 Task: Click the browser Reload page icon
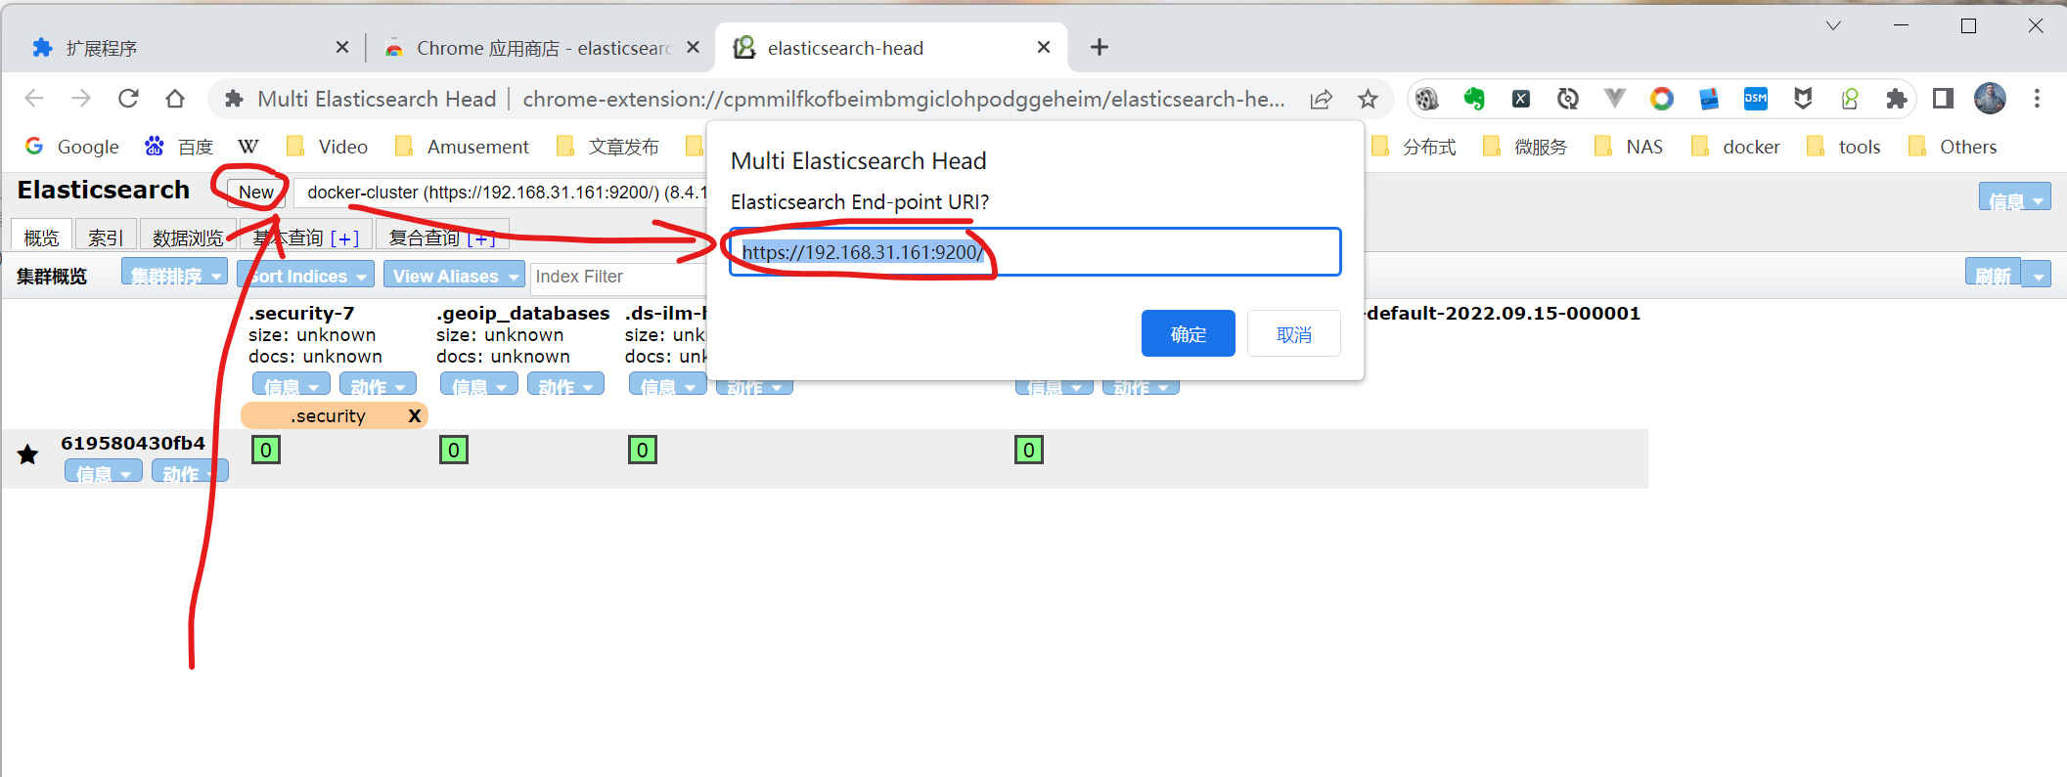coord(128,99)
